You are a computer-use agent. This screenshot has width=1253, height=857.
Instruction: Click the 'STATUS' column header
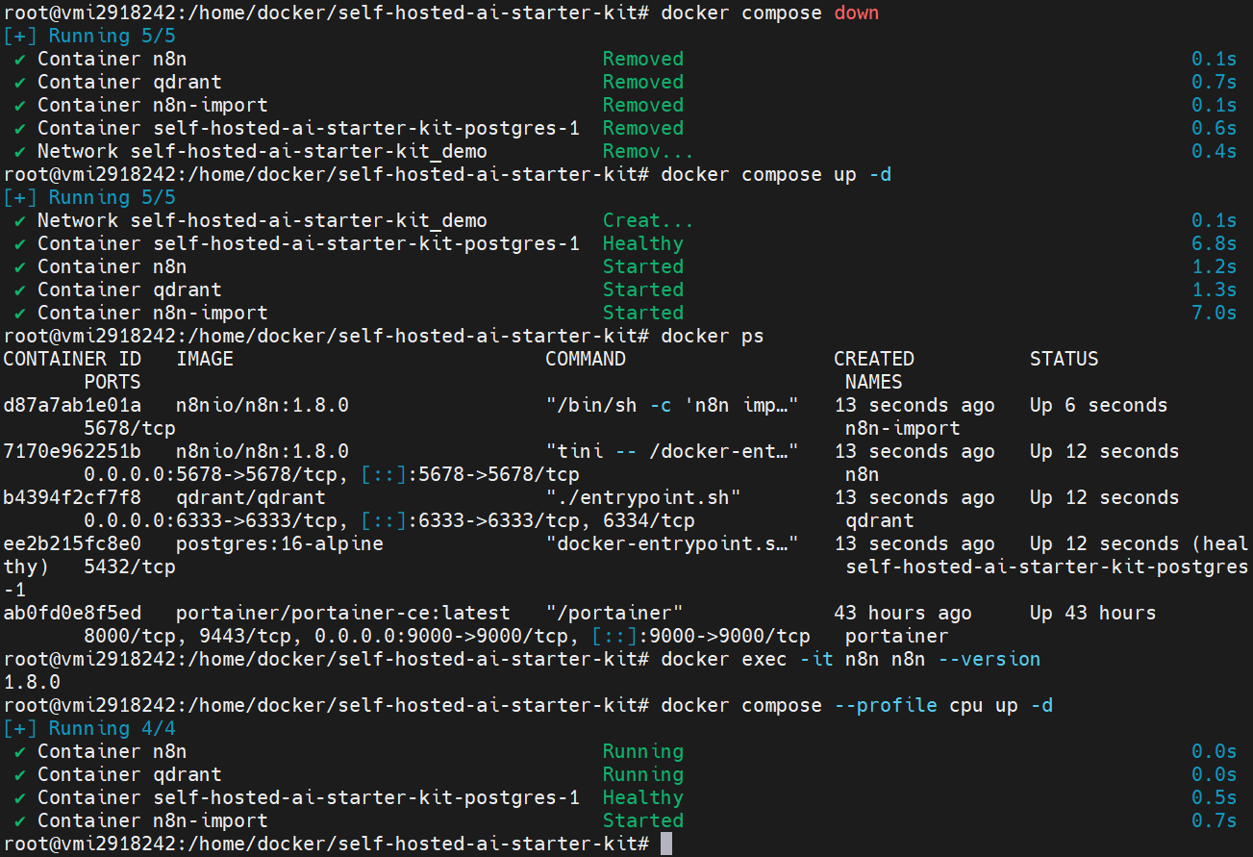(1064, 359)
